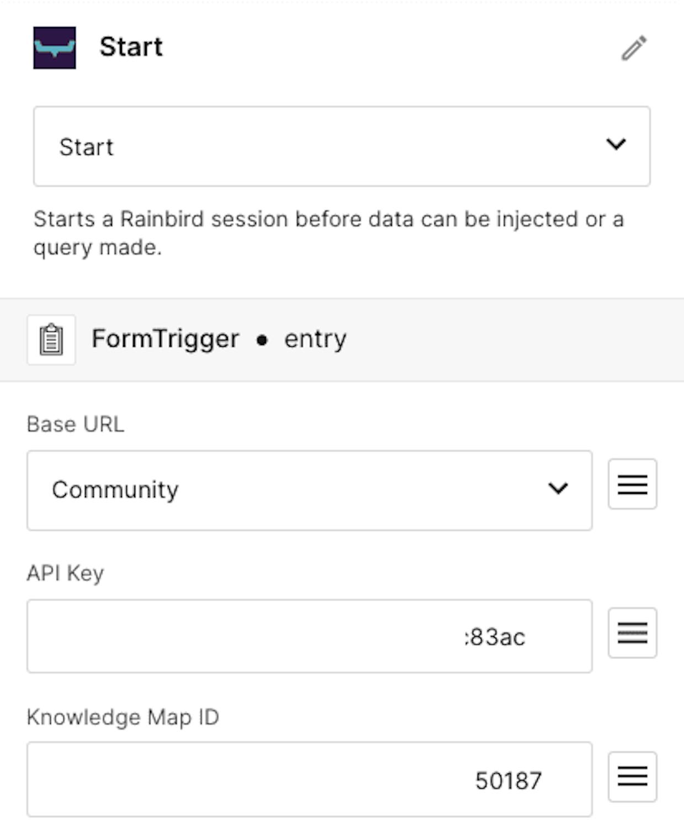Open the menu icon beside Knowledge Map ID
The height and width of the screenshot is (829, 684).
point(632,776)
